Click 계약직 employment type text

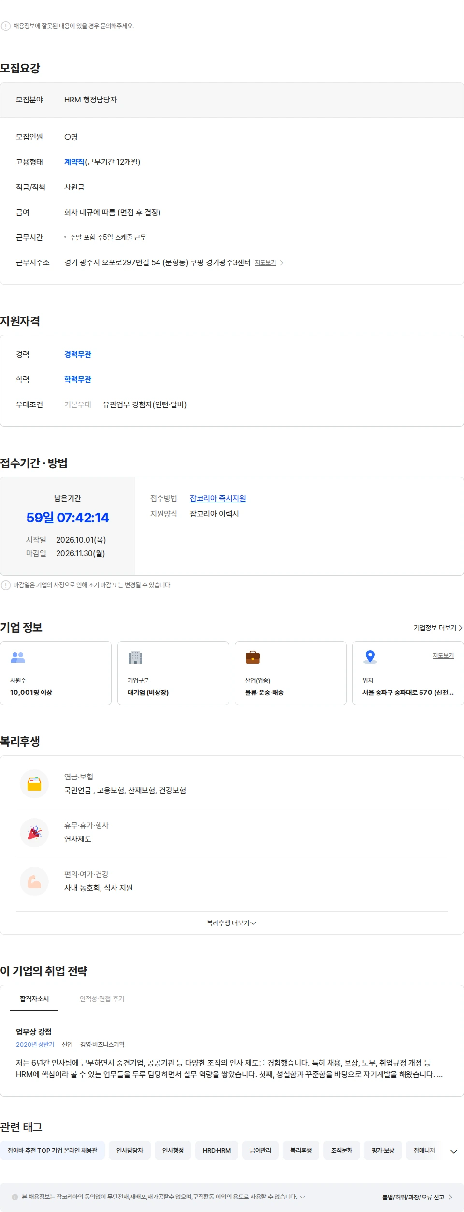coord(74,162)
